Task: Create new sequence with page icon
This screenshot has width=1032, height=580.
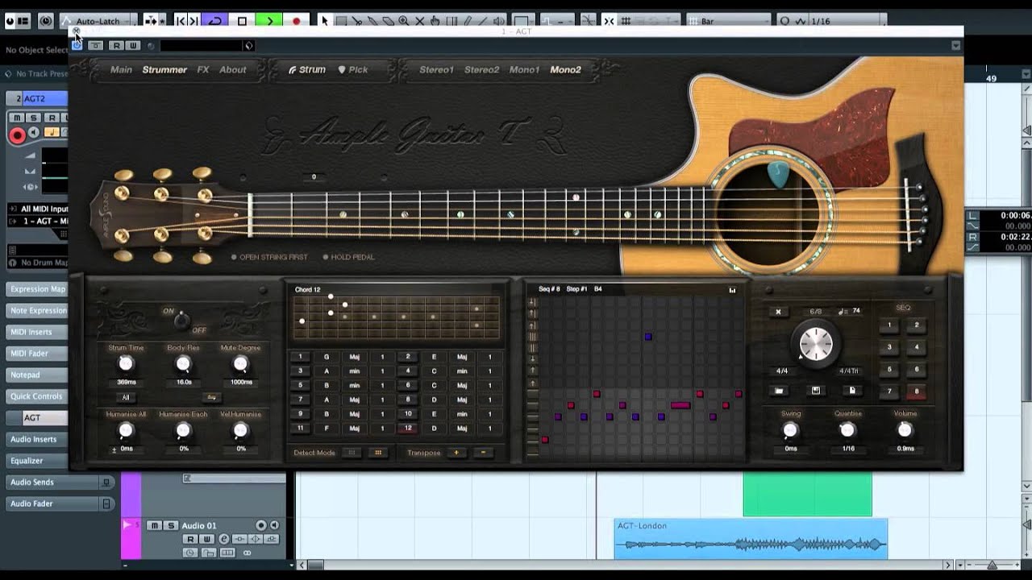Action: 852,391
